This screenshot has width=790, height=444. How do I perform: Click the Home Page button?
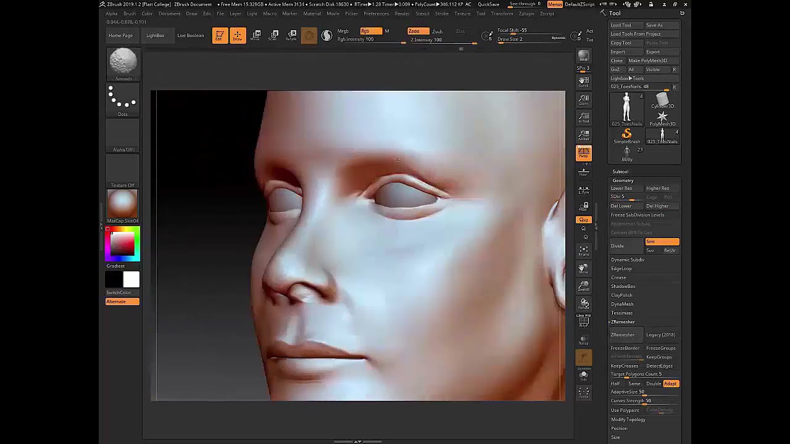point(121,36)
